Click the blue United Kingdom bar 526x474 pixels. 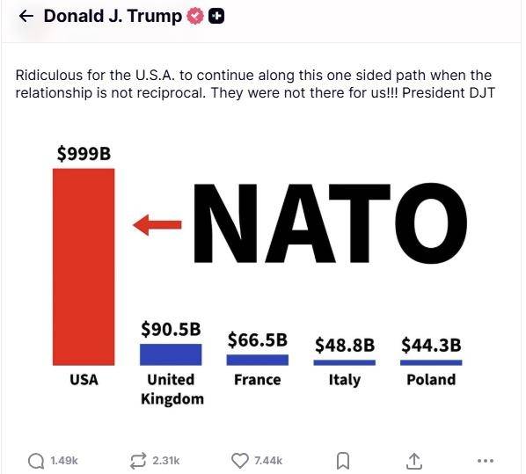click(171, 354)
